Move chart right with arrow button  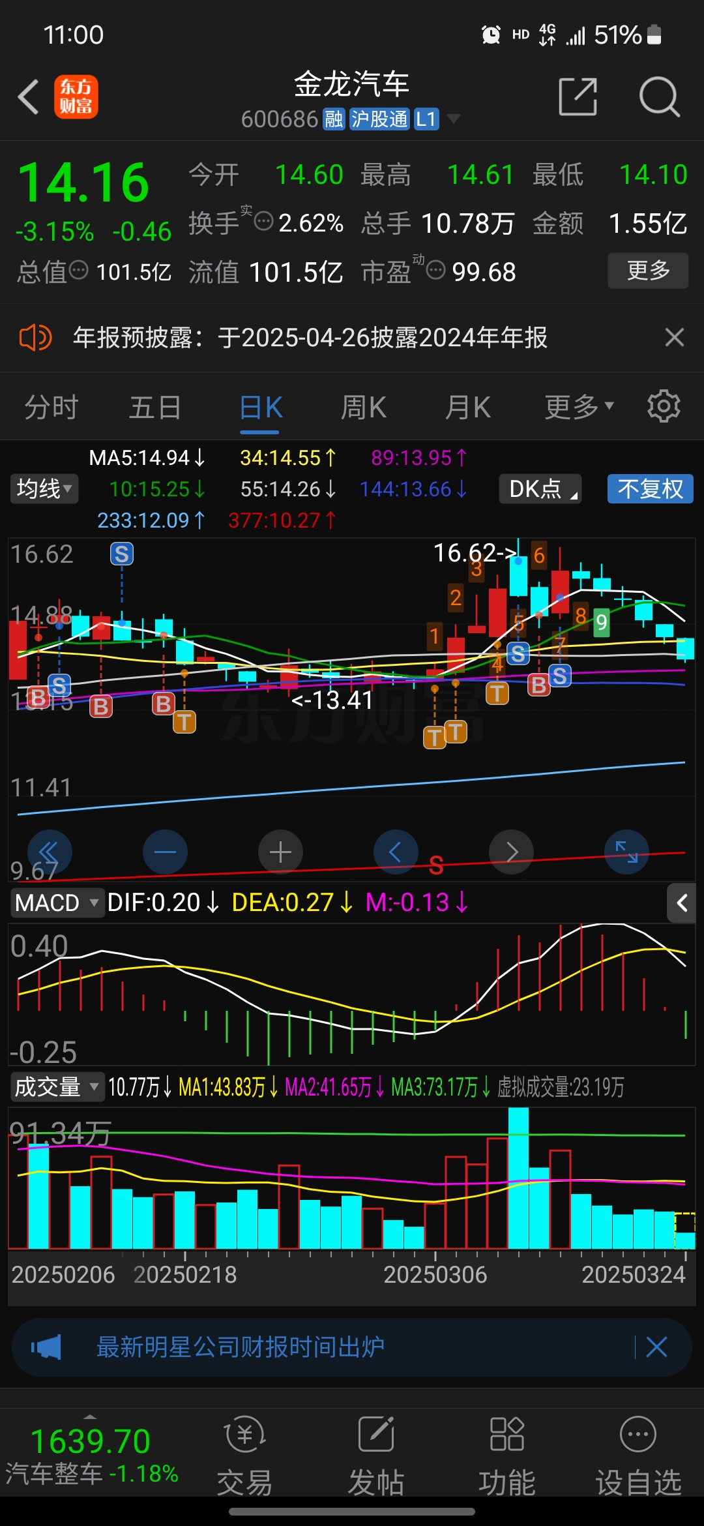click(511, 852)
